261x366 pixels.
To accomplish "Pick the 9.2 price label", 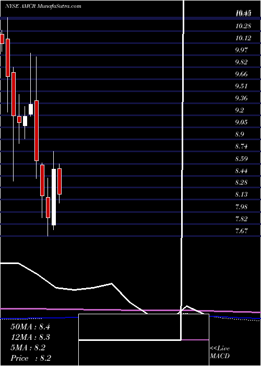I will 240,110.
